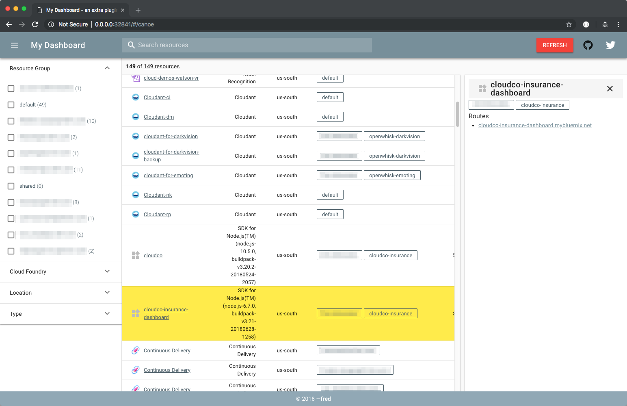Bookmark this page with the star icon

coord(569,24)
